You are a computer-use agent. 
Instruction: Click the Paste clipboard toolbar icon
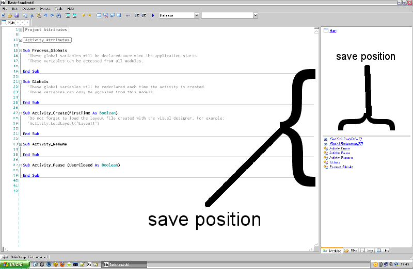pyautogui.click(x=39, y=15)
